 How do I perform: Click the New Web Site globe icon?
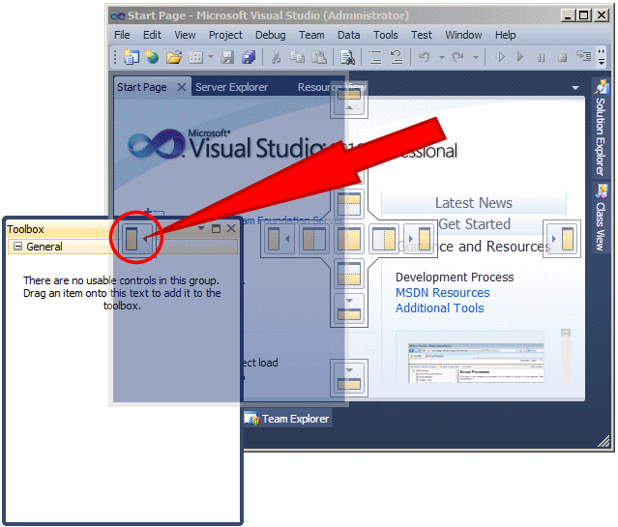[152, 57]
